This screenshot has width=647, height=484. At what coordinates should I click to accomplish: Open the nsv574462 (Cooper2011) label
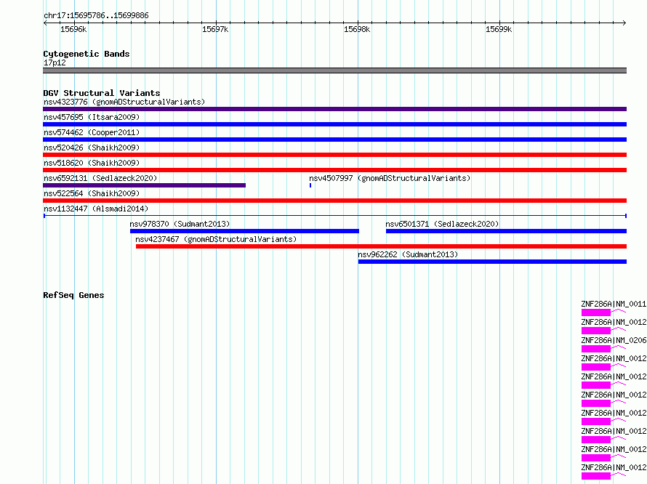92,132
